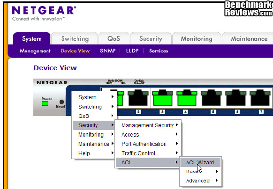Open the Maintenance tab
The image size is (273, 189).
249,38
